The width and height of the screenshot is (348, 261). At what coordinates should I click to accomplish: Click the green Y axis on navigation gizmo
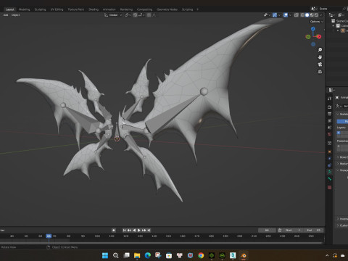coord(308,37)
